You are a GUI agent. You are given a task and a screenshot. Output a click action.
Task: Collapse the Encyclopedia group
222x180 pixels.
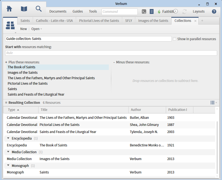tap(8, 138)
